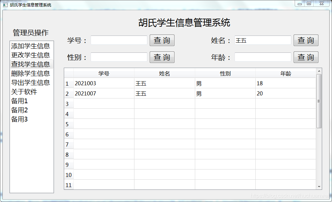Click the 年龄 input field
The width and height of the screenshot is (332, 202).
coord(263,57)
